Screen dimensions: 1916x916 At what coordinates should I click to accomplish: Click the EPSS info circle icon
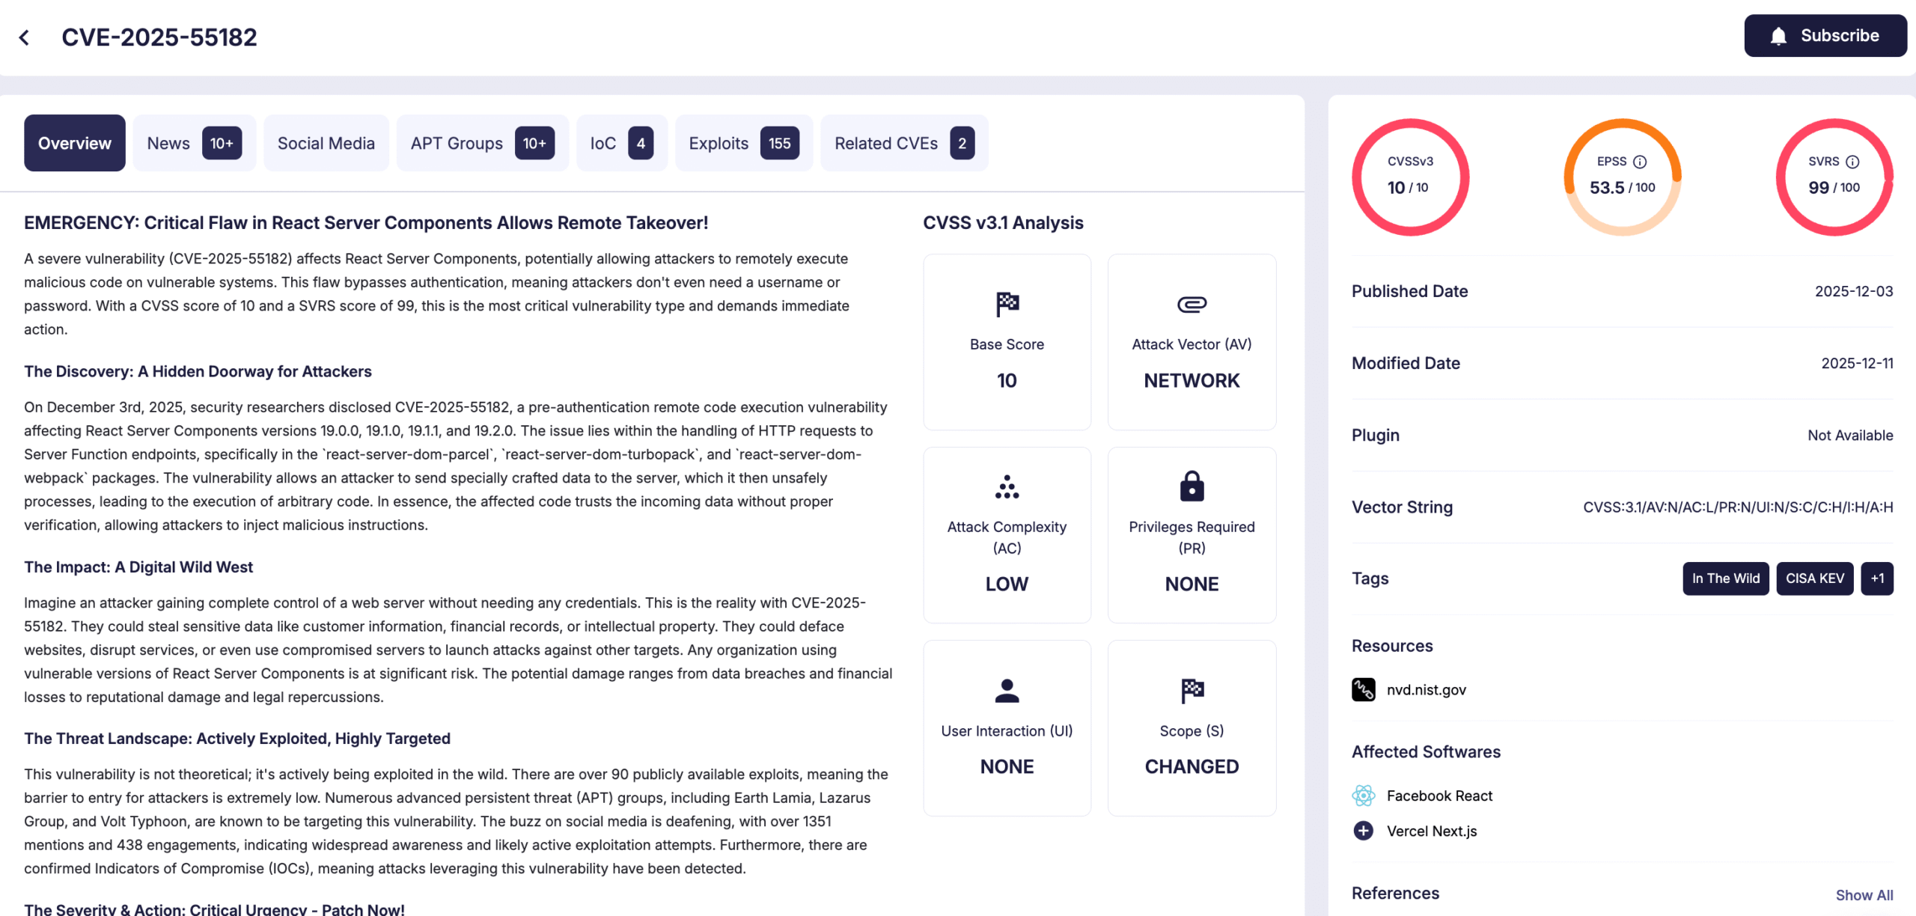[x=1639, y=162]
